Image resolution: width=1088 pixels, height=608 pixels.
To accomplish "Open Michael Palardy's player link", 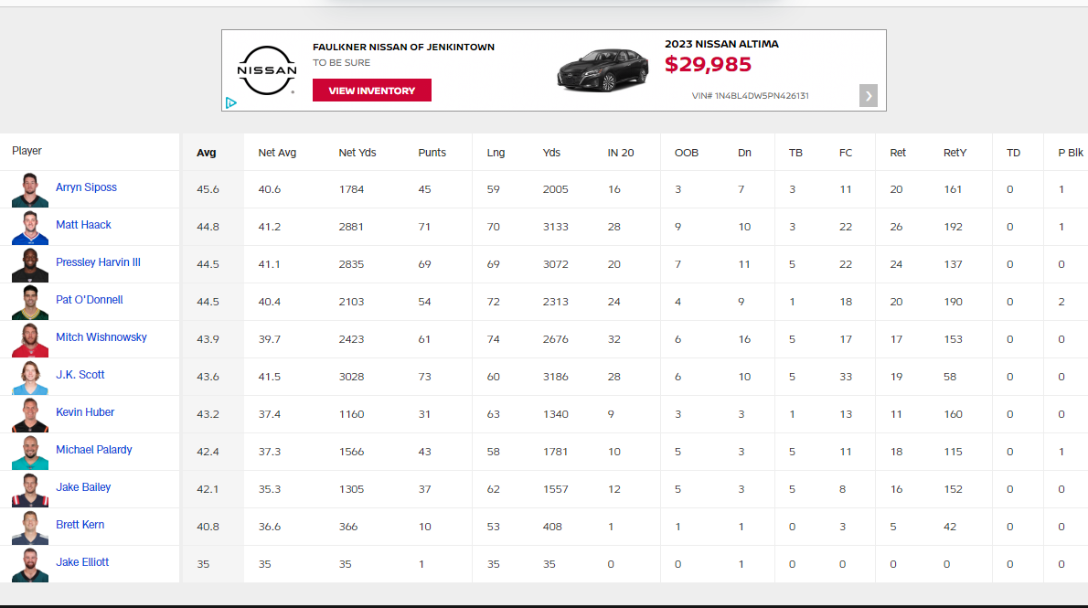I will [93, 450].
